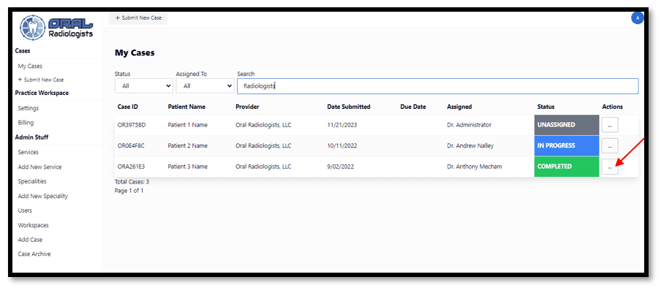Image resolution: width=661 pixels, height=288 pixels.
Task: Open the Users admin page
Action: tap(25, 211)
